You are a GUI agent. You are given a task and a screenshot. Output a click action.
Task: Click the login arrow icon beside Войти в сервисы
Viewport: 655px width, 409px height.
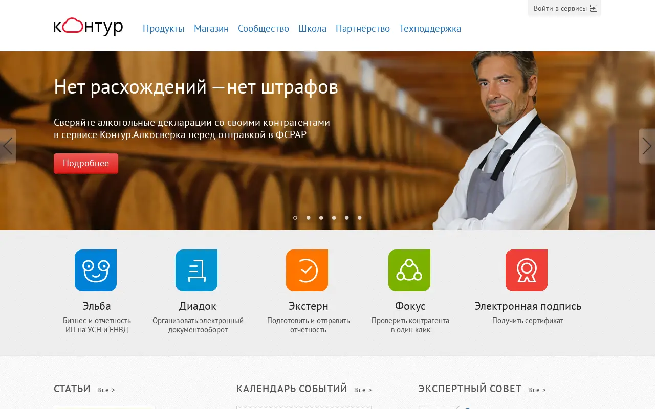tap(594, 8)
